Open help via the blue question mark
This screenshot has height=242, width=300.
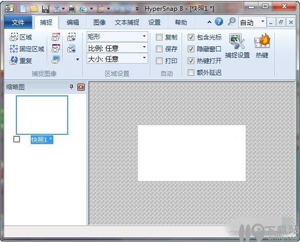coord(219,22)
